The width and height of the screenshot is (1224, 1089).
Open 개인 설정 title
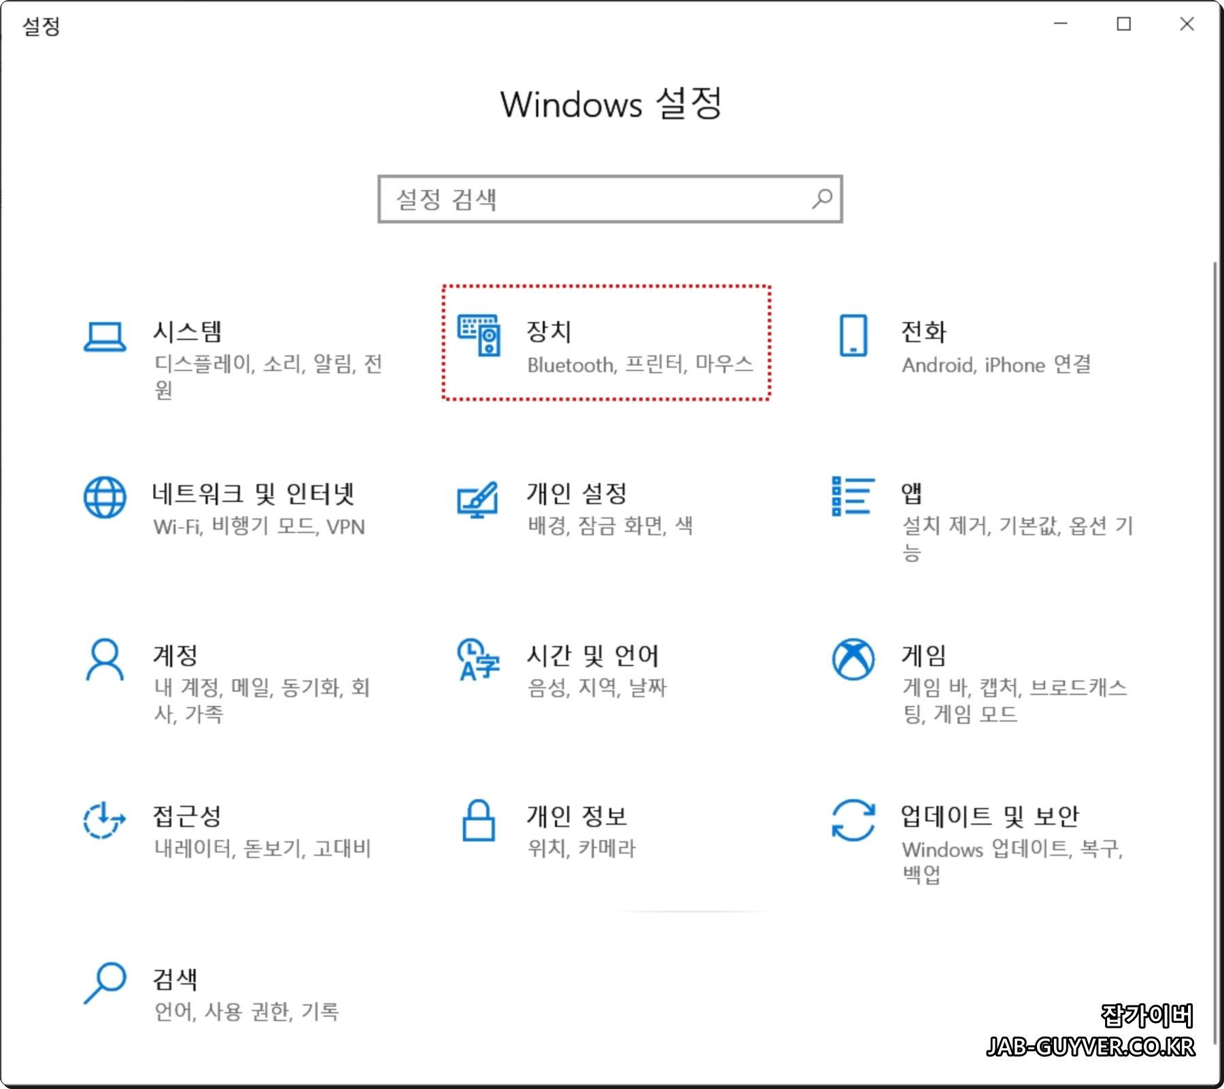pyautogui.click(x=577, y=494)
